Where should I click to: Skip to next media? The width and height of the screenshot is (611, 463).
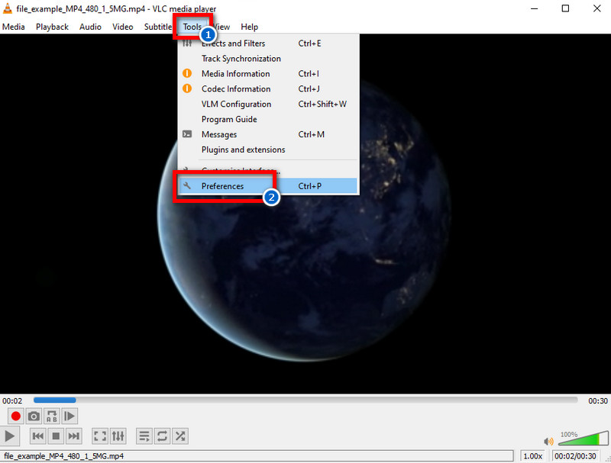73,436
